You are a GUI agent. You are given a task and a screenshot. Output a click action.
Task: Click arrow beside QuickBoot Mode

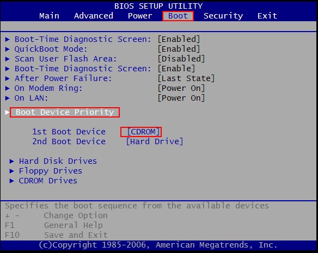coord(7,49)
